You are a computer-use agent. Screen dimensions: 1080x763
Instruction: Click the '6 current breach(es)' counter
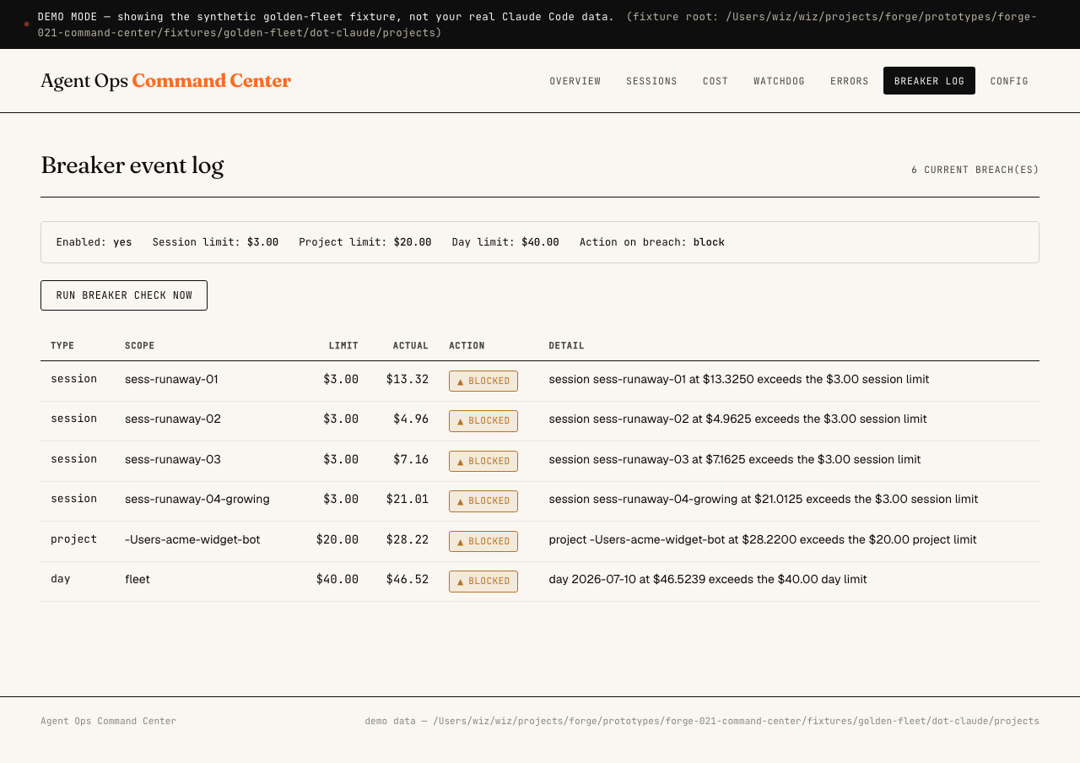[975, 170]
